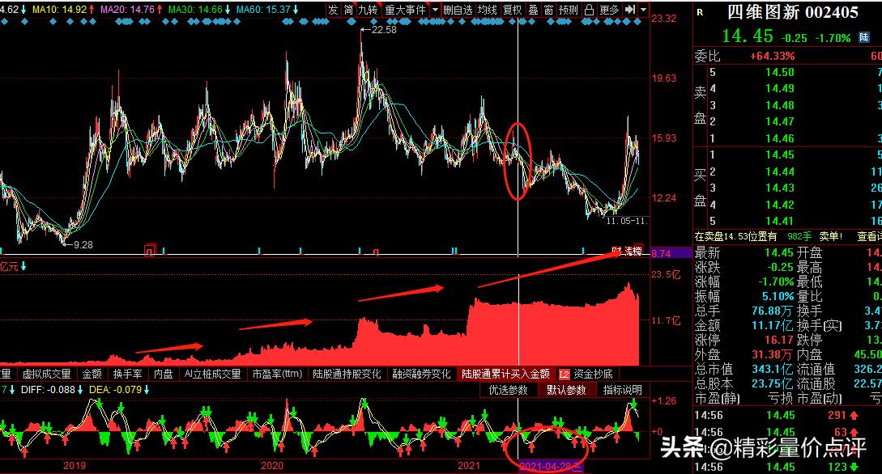Toggle the 均线 moving averages display

tap(487, 10)
